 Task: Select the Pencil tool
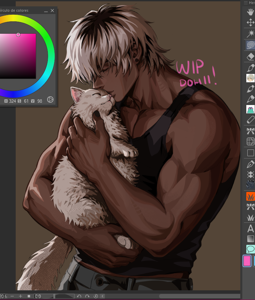(x=250, y=99)
